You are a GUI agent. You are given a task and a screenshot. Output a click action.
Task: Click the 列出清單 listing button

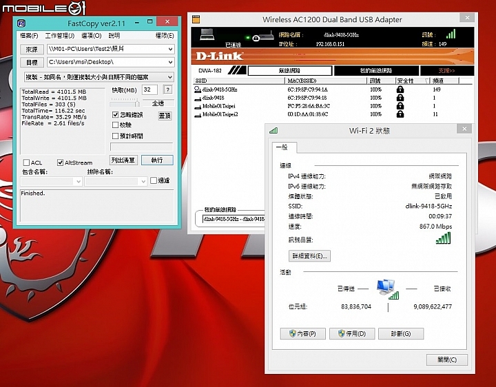coord(124,160)
